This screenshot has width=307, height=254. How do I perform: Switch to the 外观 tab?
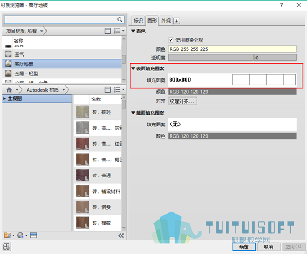(166, 21)
